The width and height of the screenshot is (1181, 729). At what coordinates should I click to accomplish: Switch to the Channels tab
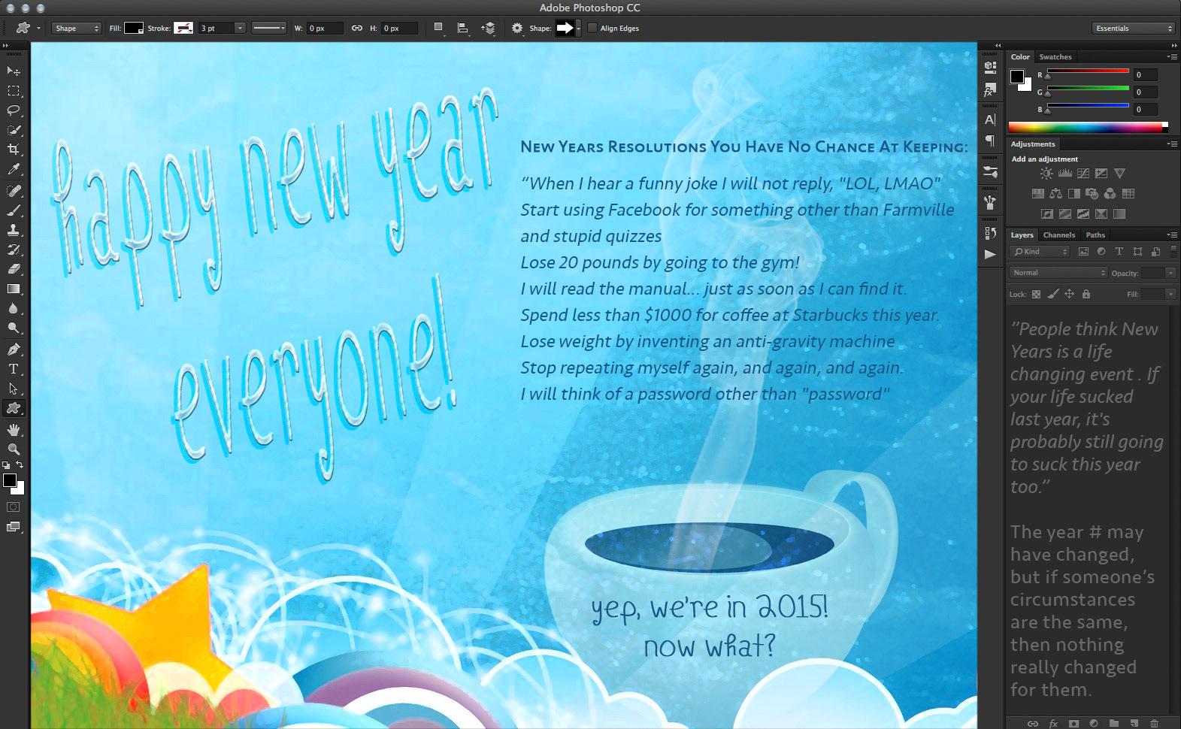tap(1059, 235)
